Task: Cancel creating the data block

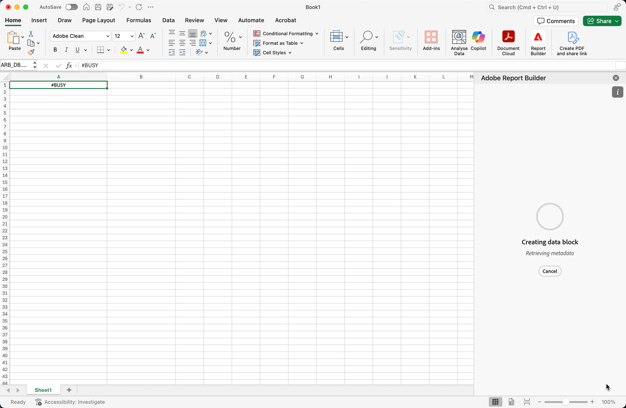Action: (550, 271)
